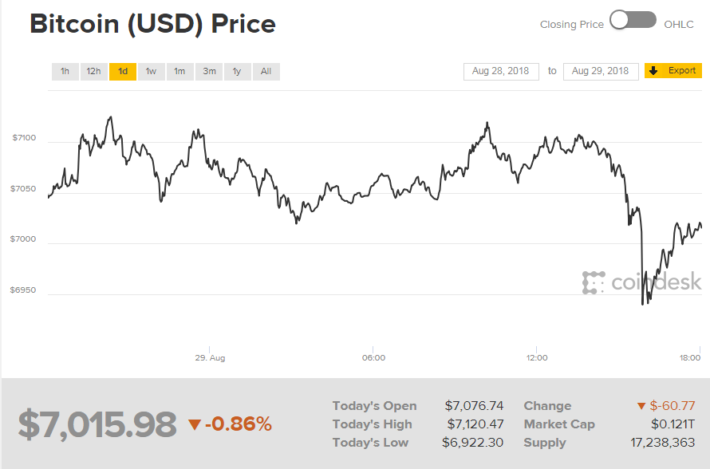This screenshot has height=469, width=710.
Task: Select the 1h time range
Action: tap(65, 71)
